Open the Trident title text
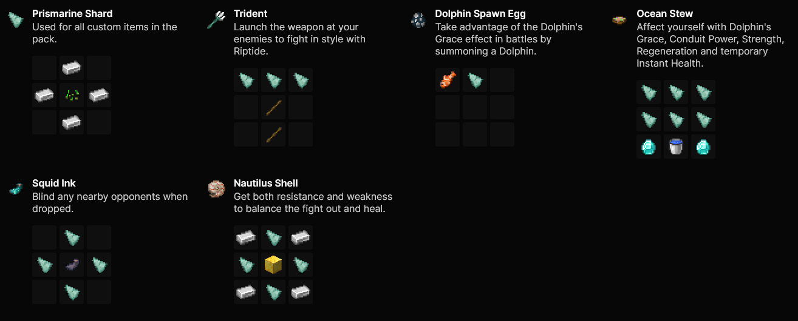Screen dimensions: 798x321 pyautogui.click(x=251, y=13)
